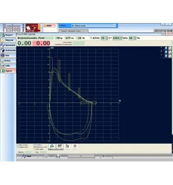Adjust the pressure 1001 hPa stepper
Image resolution: width=173 pixels, height=185 pixels.
(x=121, y=38)
